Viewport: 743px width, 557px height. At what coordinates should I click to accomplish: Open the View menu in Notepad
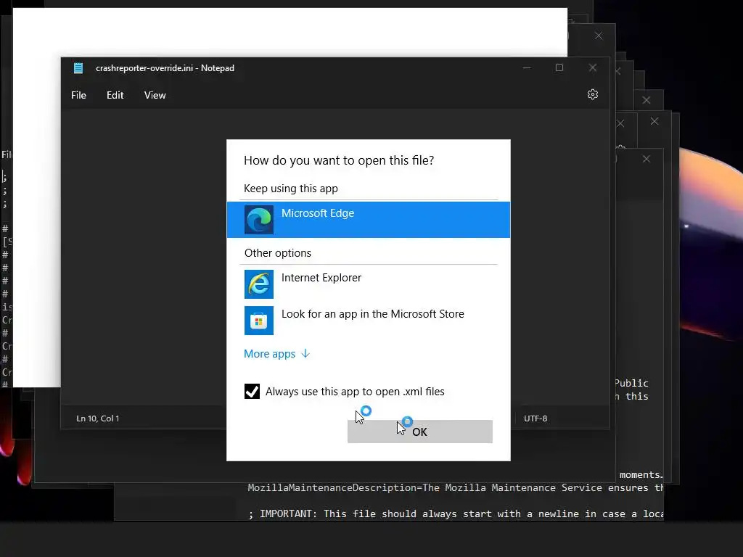pos(155,95)
